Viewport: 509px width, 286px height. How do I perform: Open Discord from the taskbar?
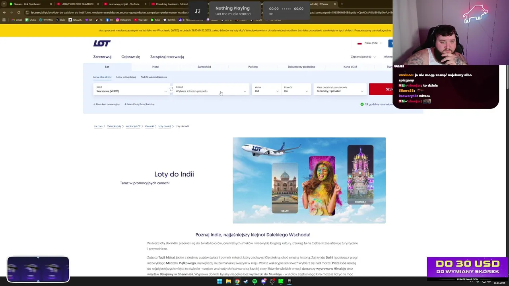263,281
